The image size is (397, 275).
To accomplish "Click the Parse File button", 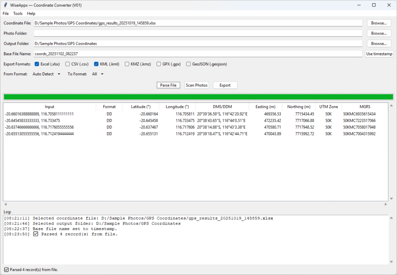I will click(168, 85).
